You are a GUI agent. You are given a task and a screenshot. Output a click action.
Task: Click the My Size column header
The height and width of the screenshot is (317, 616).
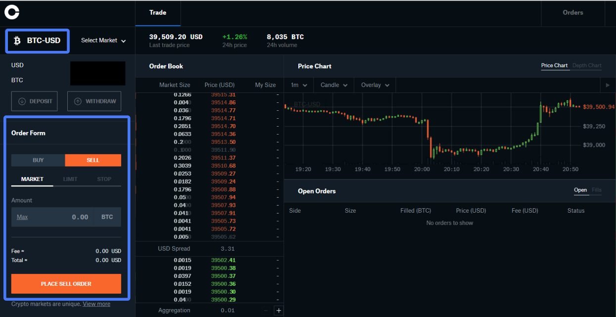266,85
